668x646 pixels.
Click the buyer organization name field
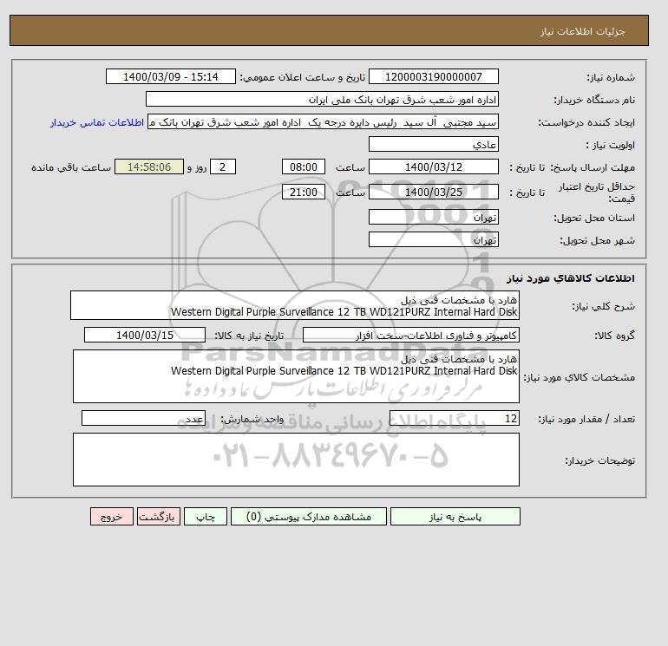[322, 99]
